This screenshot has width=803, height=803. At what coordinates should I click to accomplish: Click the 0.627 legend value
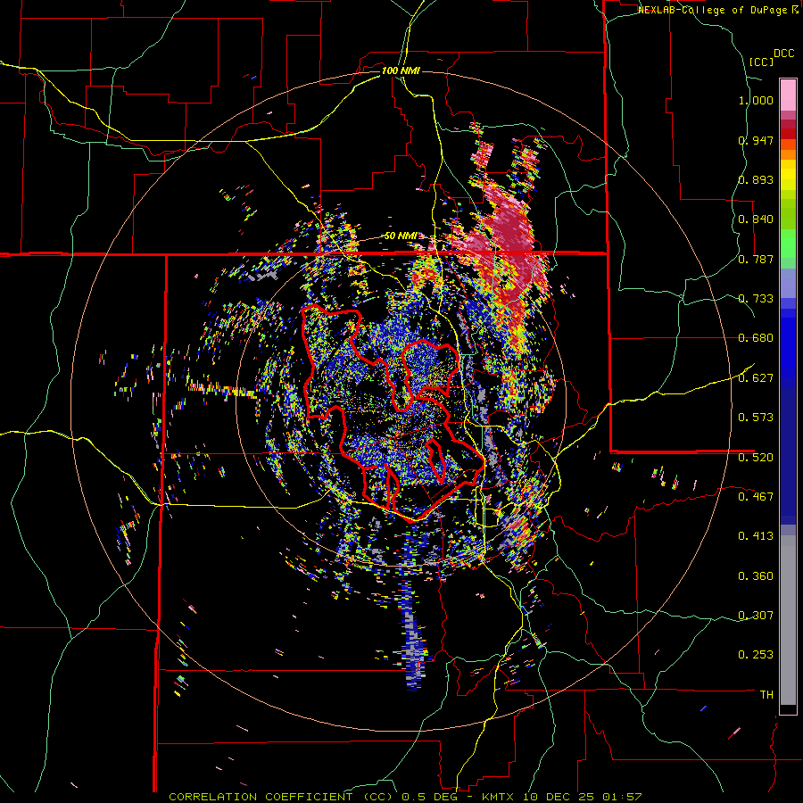[x=756, y=378]
